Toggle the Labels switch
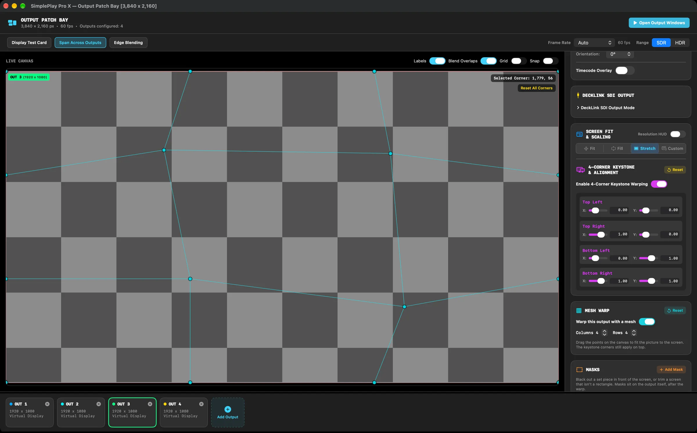 [x=437, y=61]
